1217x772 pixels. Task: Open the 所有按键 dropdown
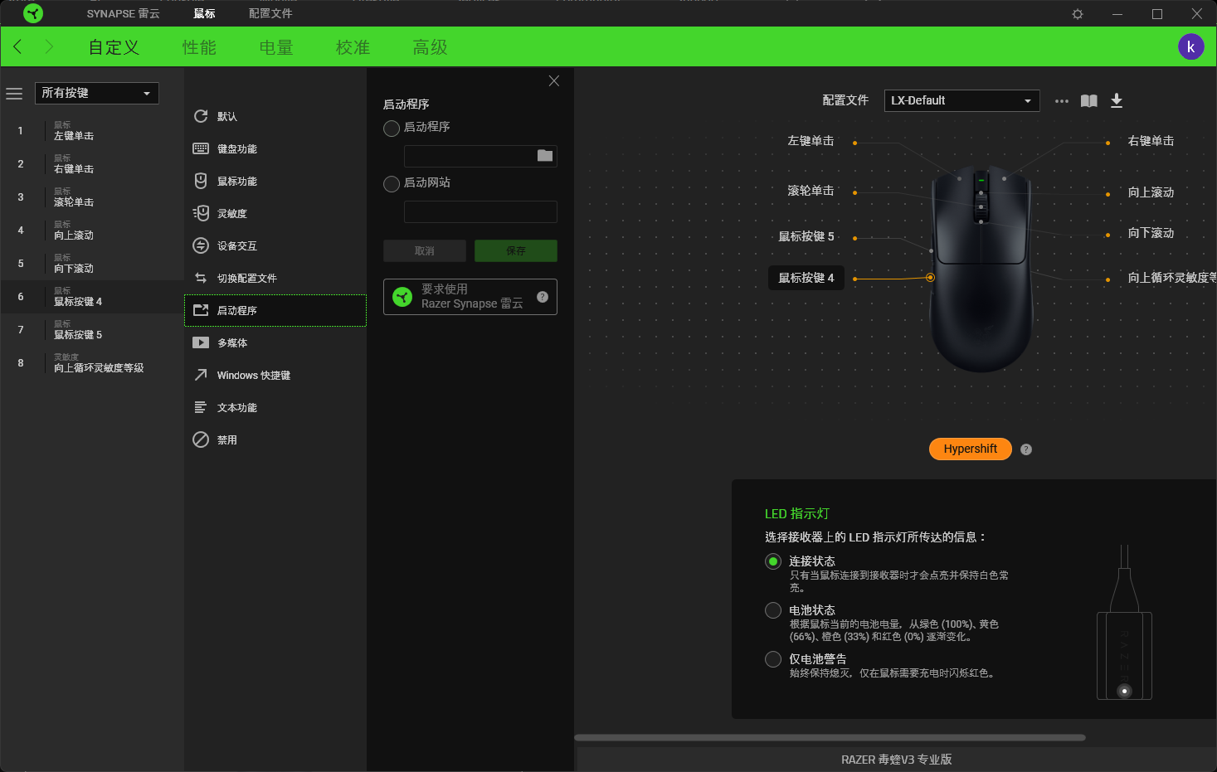pos(96,93)
